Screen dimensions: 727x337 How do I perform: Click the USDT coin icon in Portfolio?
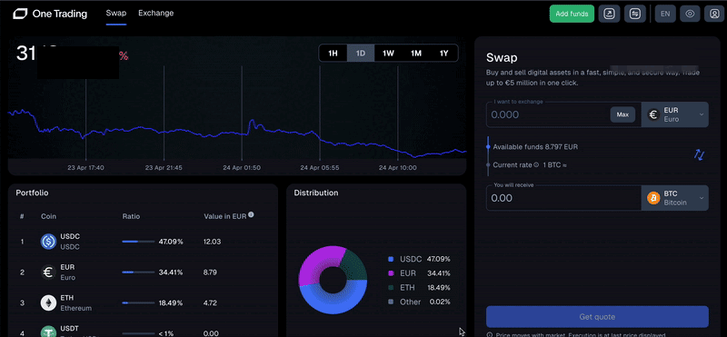point(48,332)
